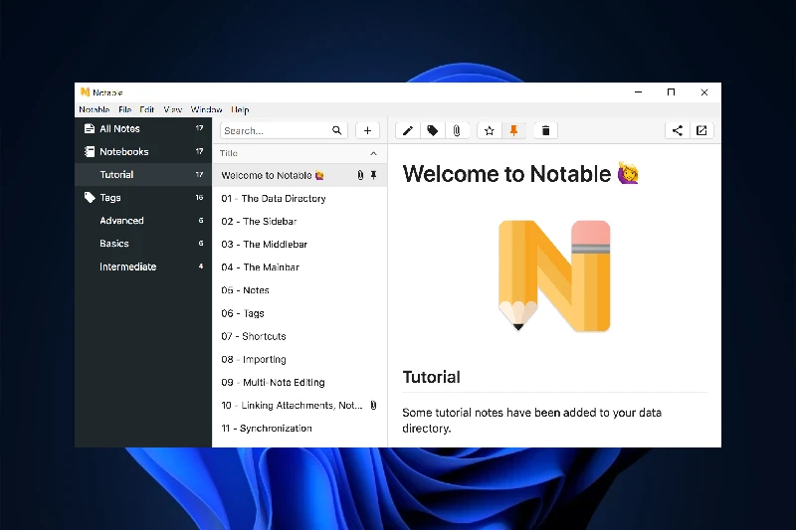This screenshot has width=796, height=530.
Task: Minimize the Notable window
Action: [638, 92]
